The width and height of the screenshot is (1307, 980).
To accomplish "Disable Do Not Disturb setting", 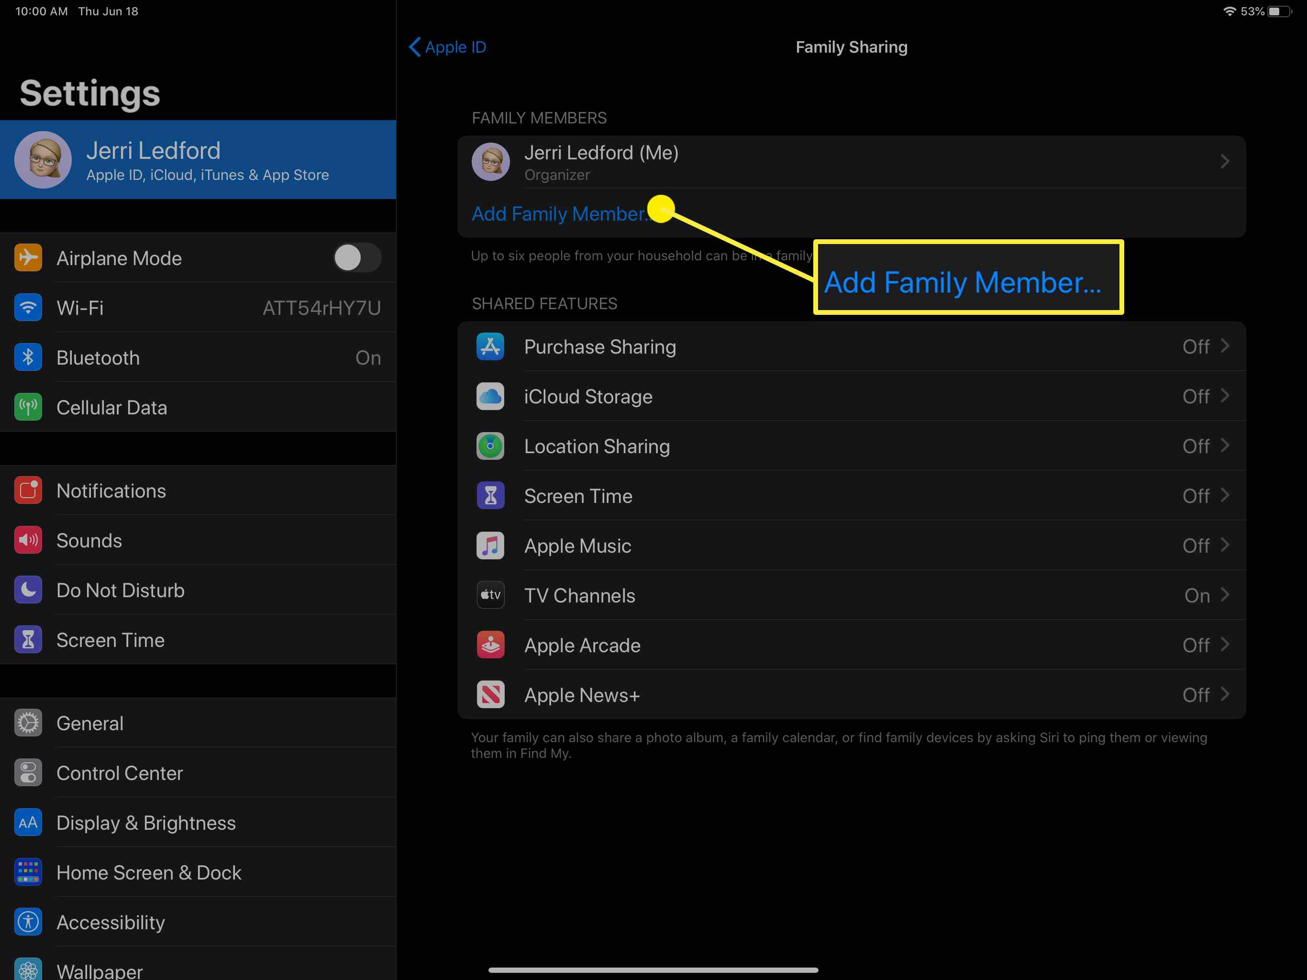I will 120,590.
